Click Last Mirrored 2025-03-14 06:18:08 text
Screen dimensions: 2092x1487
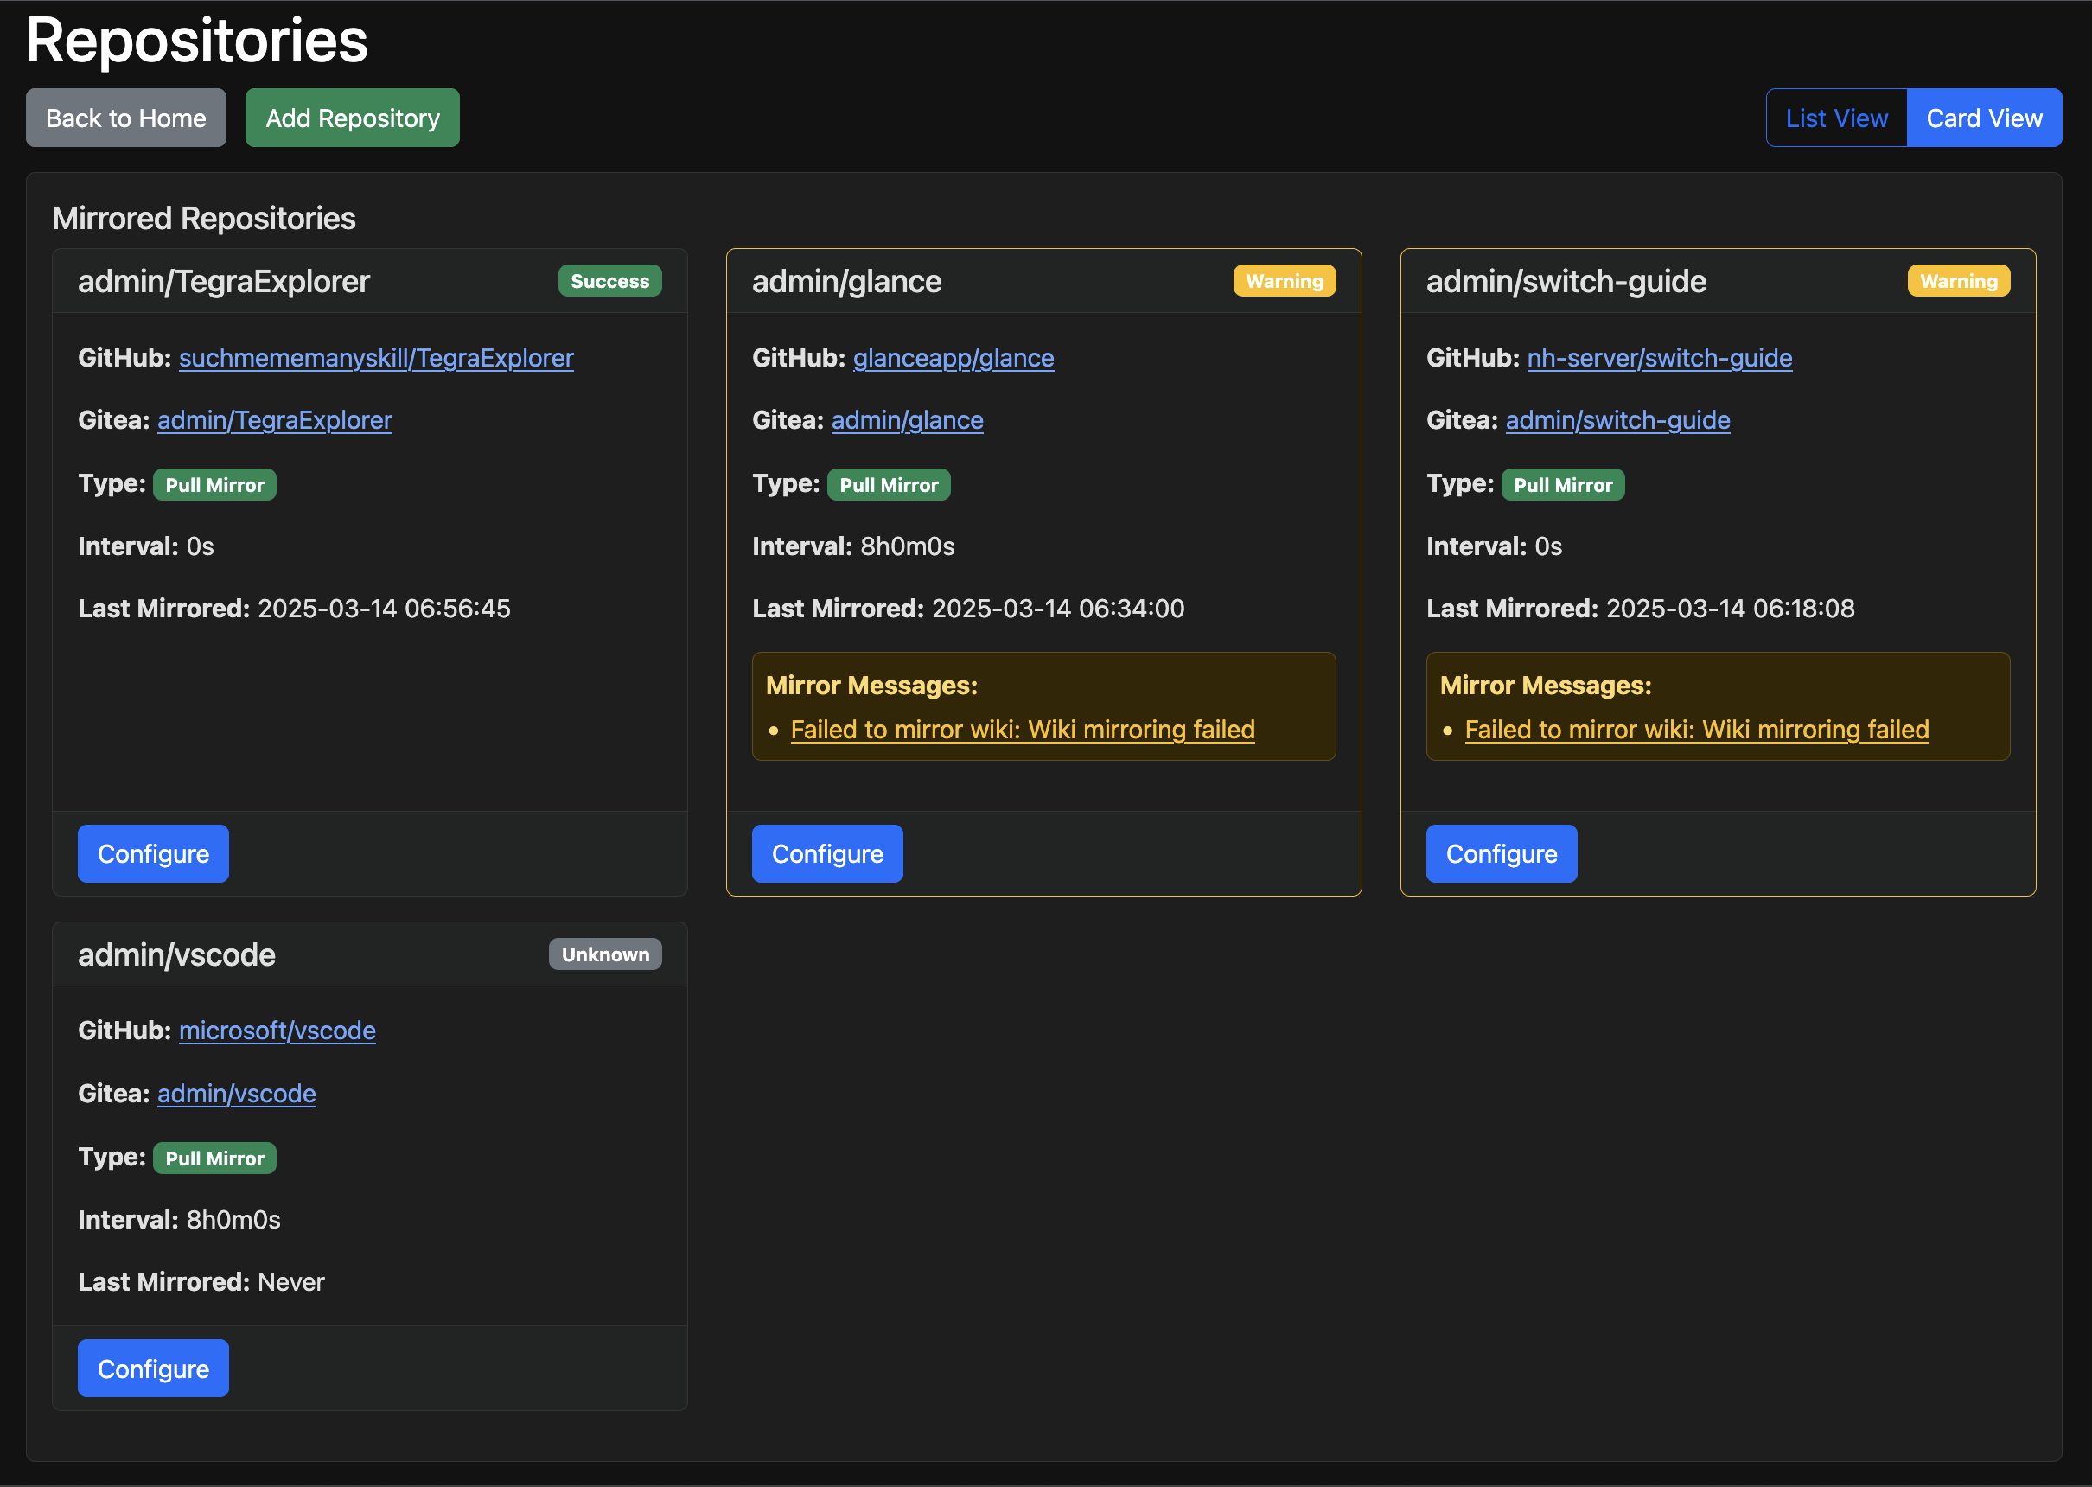(1640, 609)
